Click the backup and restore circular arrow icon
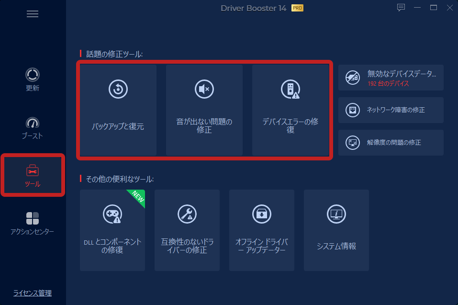Image resolution: width=458 pixels, height=305 pixels. point(118,89)
